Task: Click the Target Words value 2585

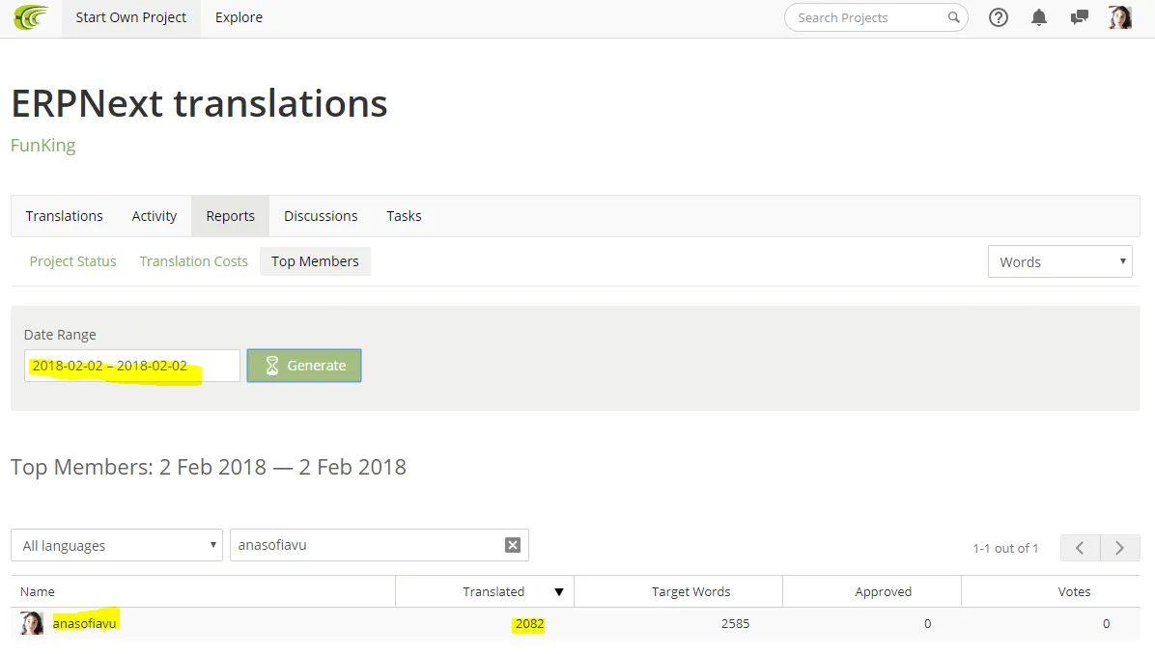Action: coord(735,624)
